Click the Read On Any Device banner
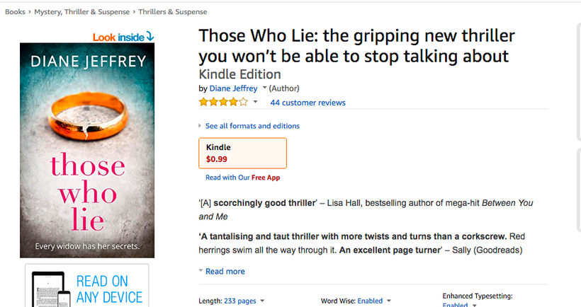 87,286
